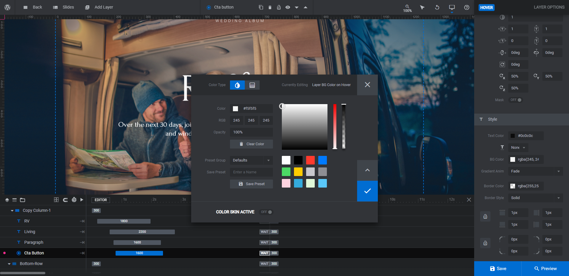Open BG Color swatch rgba(245

coord(513,159)
